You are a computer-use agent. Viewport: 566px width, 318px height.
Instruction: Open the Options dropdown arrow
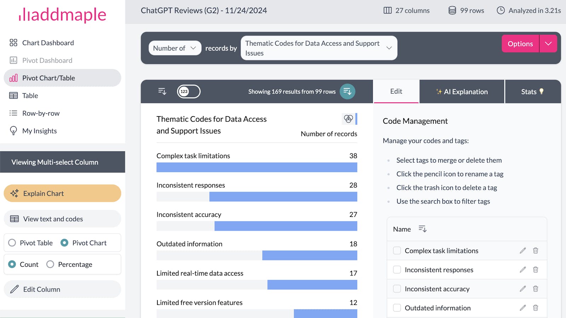click(548, 43)
